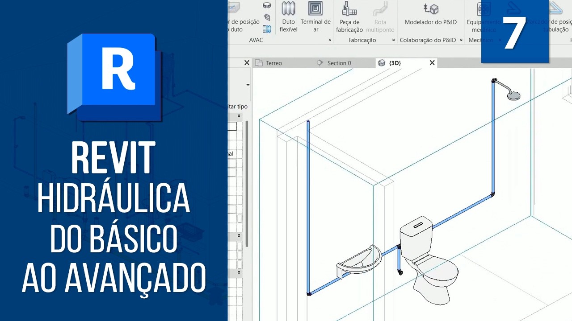The width and height of the screenshot is (572, 321).
Task: Click the 3D cube icon on {3D} tab
Action: click(x=382, y=63)
